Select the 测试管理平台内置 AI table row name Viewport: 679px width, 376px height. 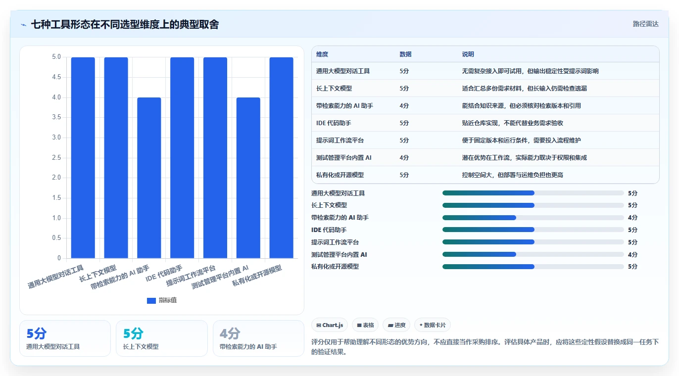pos(344,158)
